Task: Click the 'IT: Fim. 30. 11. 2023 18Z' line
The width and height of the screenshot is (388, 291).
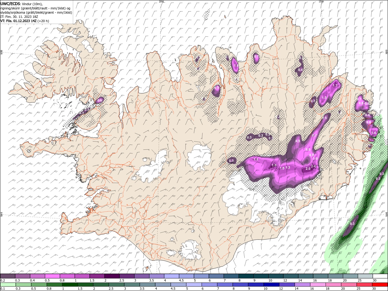Action: 19,17
